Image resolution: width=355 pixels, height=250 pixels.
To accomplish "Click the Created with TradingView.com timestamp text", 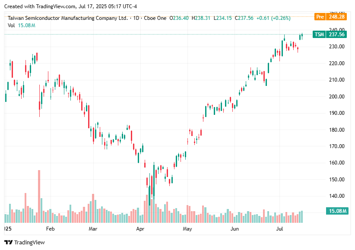I will point(71,6).
